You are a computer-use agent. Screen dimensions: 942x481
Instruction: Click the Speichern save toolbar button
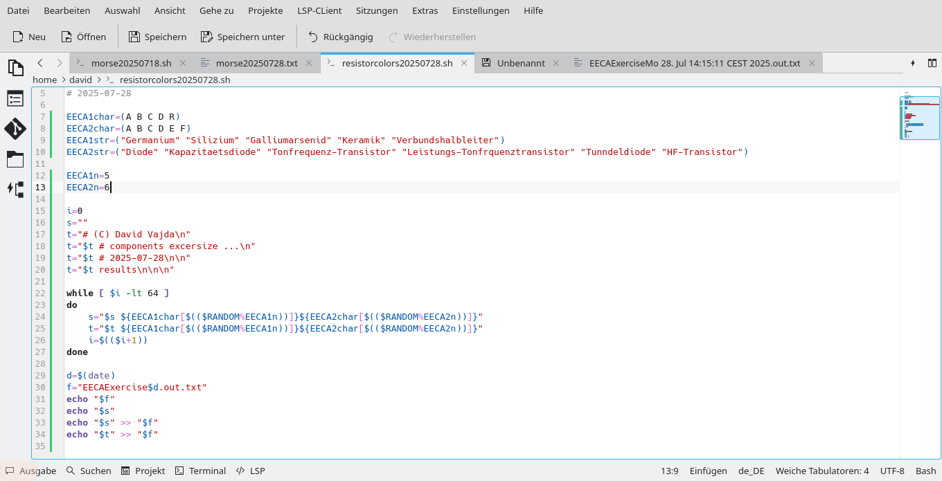click(157, 37)
